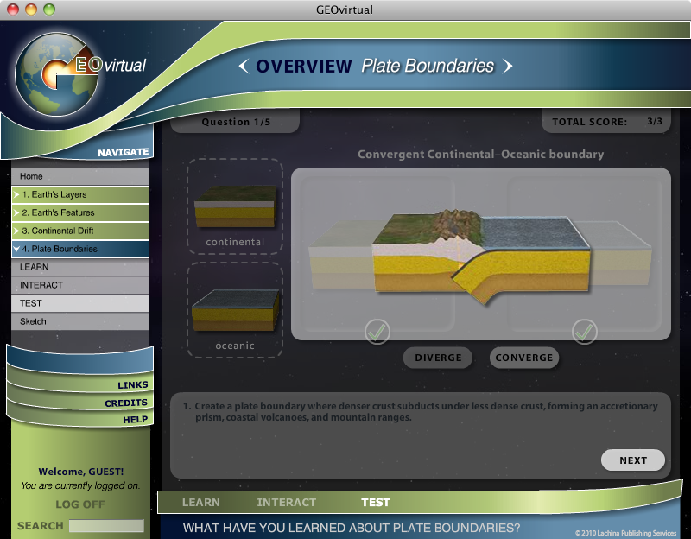Select TEST in sidebar navigation
The height and width of the screenshot is (539, 691).
coord(79,303)
